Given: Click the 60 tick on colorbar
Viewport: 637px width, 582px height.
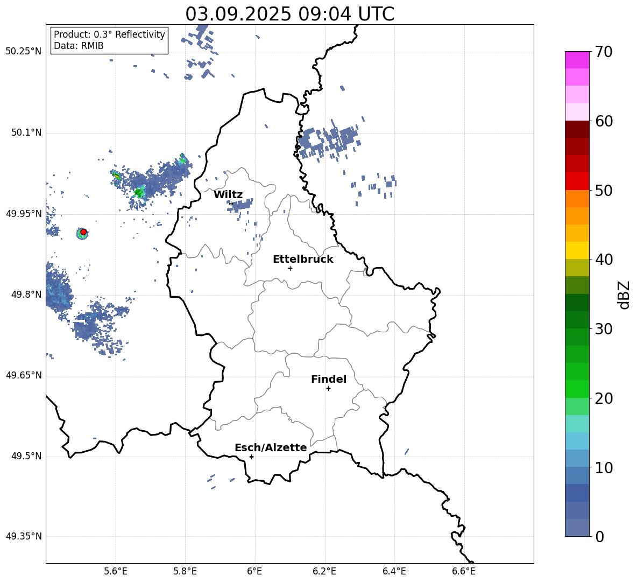Looking at the screenshot, I should coord(604,121).
